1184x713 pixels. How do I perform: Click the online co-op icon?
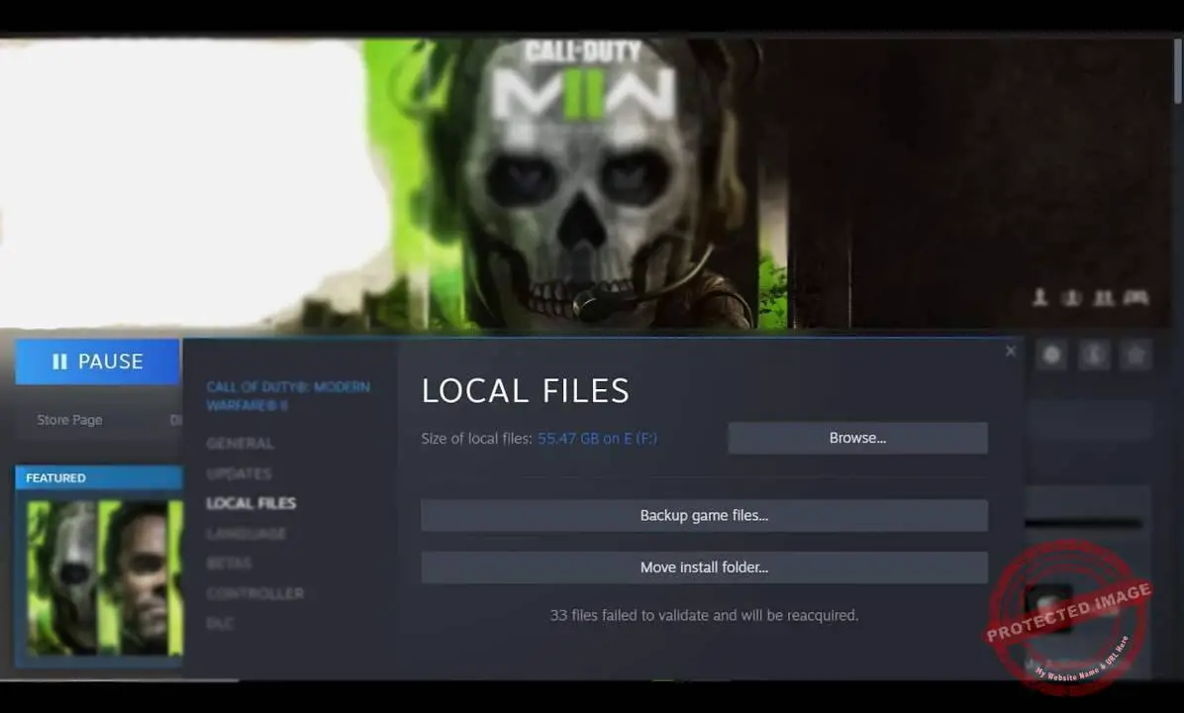[1072, 297]
